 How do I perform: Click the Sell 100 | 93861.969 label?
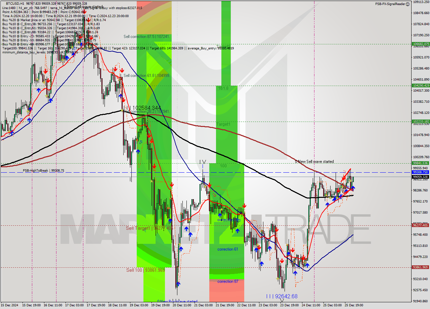[145, 270]
